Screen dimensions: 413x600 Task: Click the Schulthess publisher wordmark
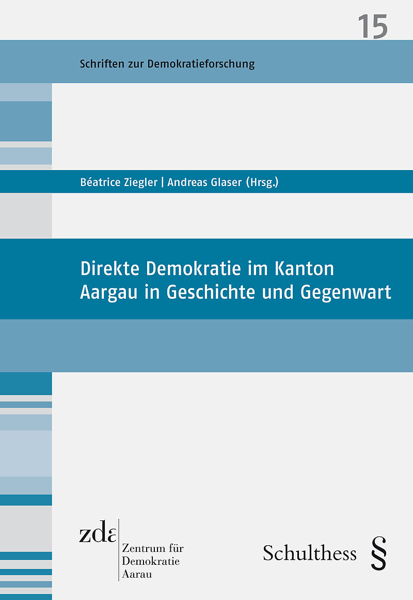[309, 553]
